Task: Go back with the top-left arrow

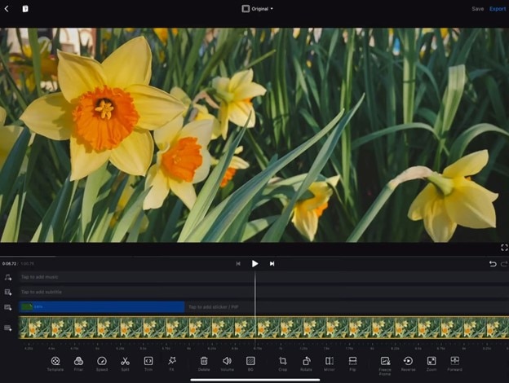Action: [x=7, y=9]
